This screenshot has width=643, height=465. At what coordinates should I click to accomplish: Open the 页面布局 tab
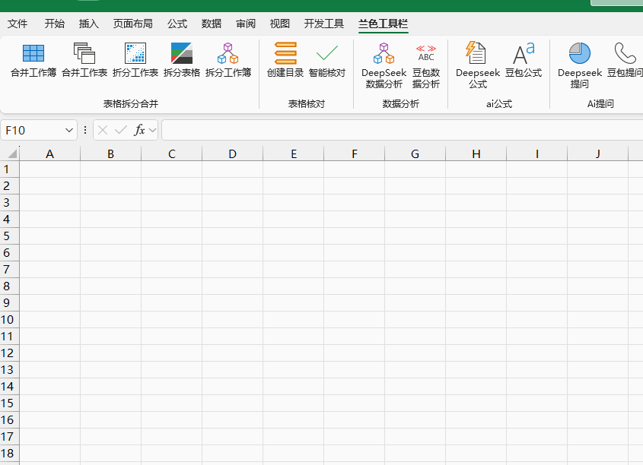133,24
